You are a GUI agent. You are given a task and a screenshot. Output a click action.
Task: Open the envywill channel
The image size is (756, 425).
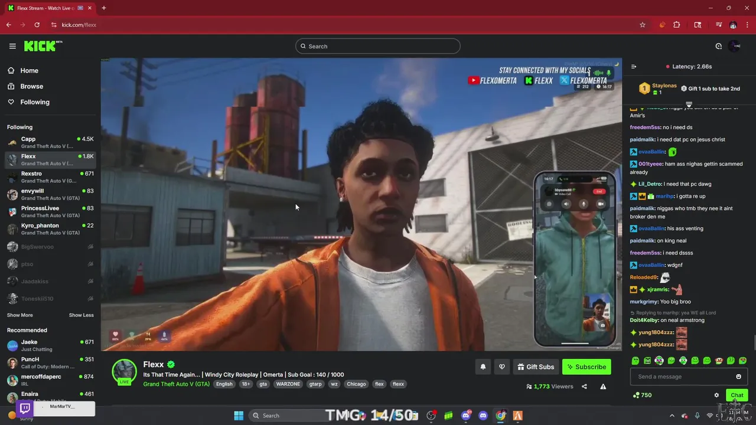click(x=50, y=194)
